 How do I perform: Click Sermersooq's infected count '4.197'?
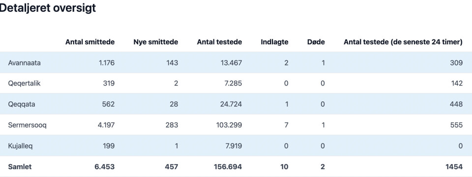coord(106,125)
